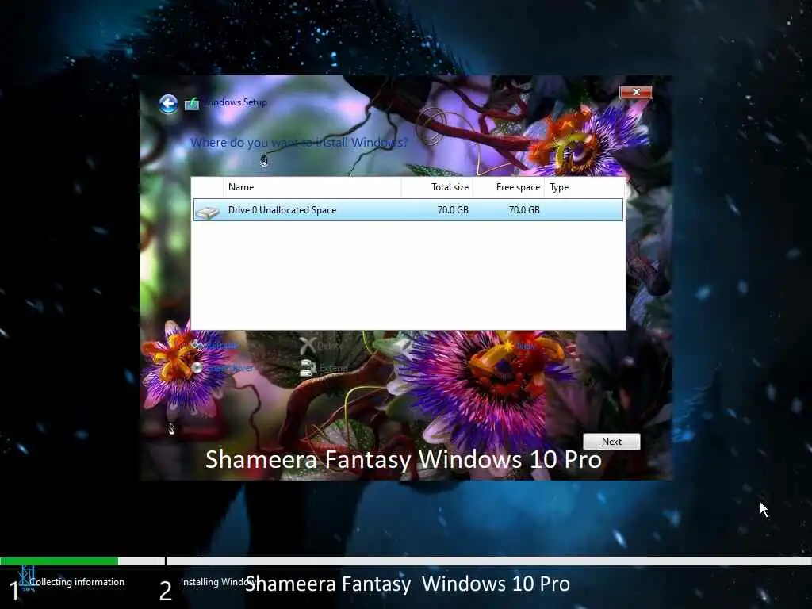Viewport: 812px width, 609px height.
Task: Go back using the blue arrow button
Action: tap(168, 104)
